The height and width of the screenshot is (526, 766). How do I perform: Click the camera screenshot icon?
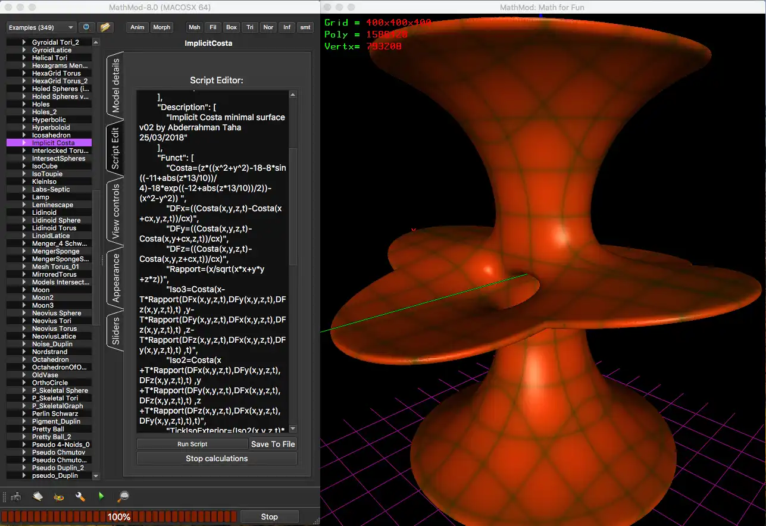[16, 496]
